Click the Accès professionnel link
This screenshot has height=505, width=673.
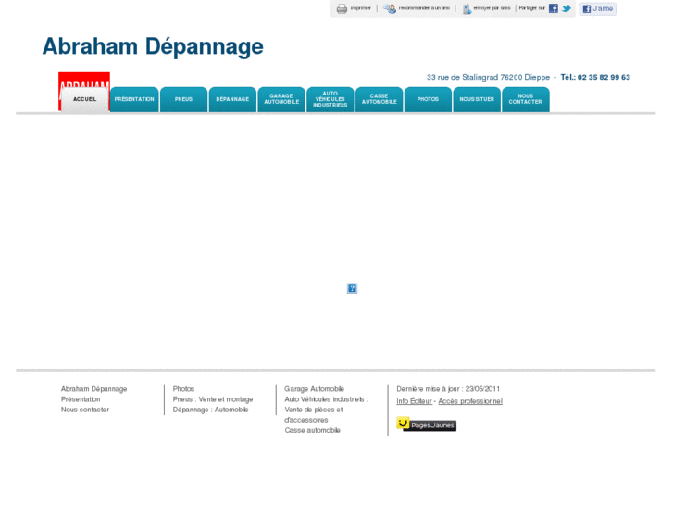tap(470, 401)
